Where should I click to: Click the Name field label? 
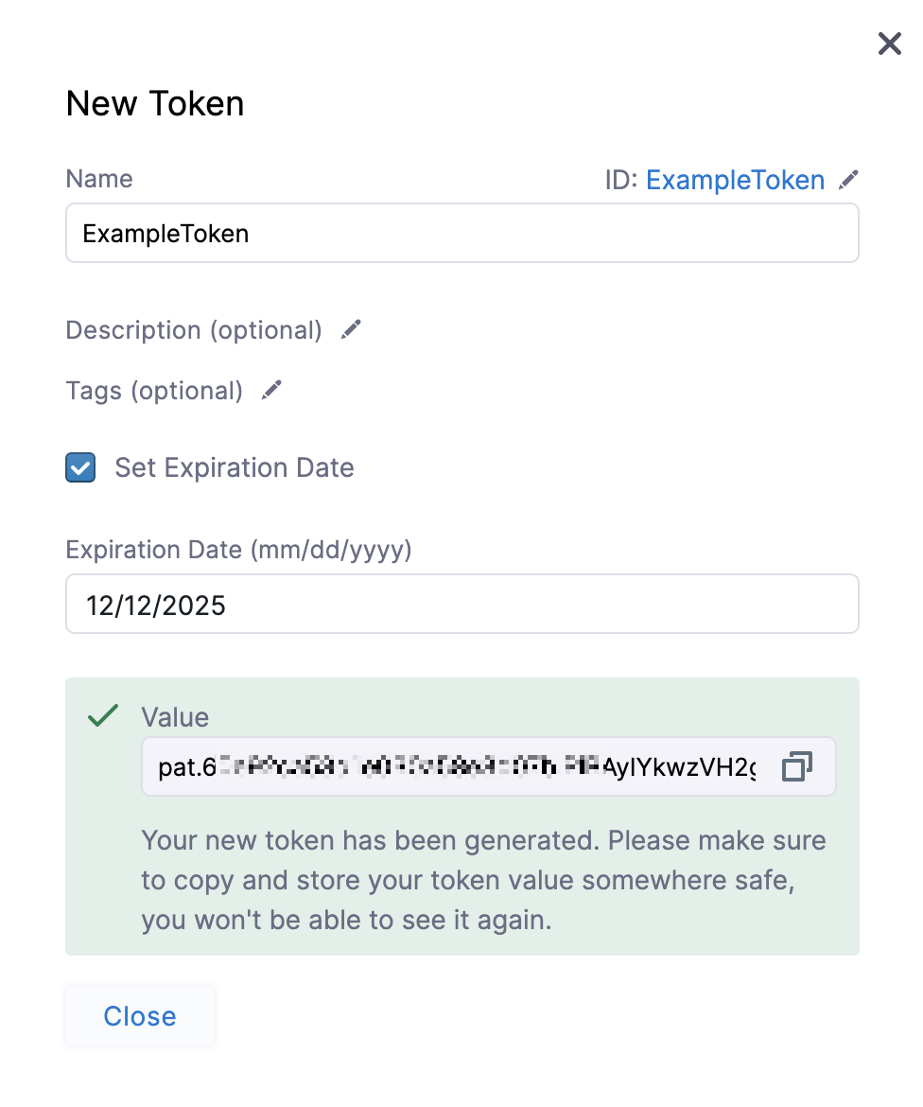99,179
